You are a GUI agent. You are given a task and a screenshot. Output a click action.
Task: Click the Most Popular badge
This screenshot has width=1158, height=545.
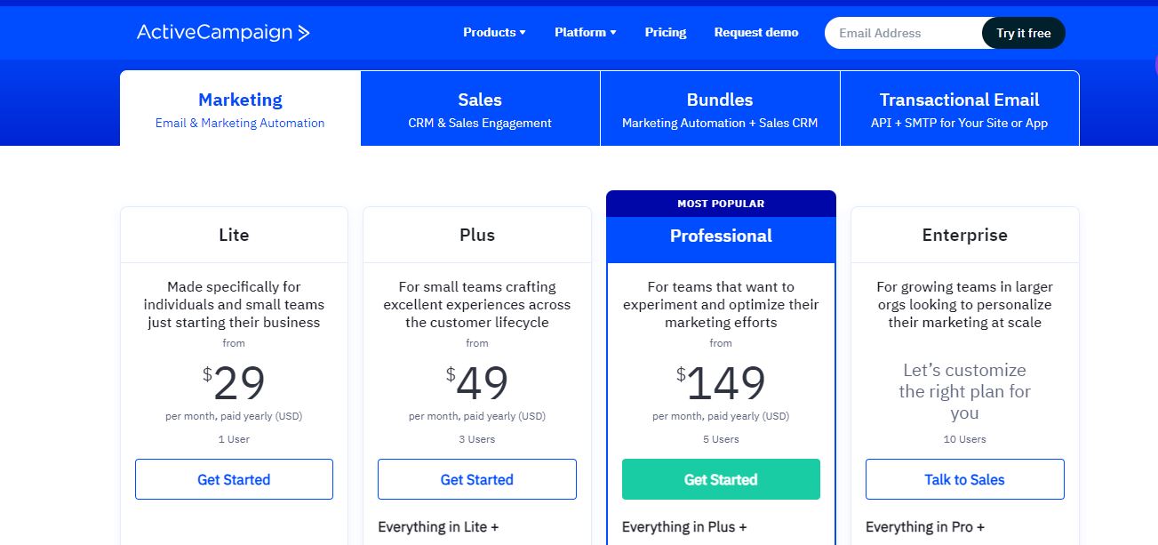point(721,204)
